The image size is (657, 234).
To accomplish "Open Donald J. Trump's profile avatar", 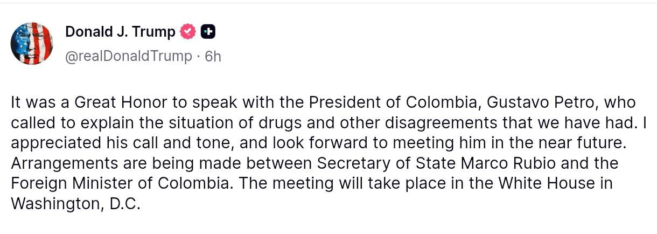I will coord(31,44).
